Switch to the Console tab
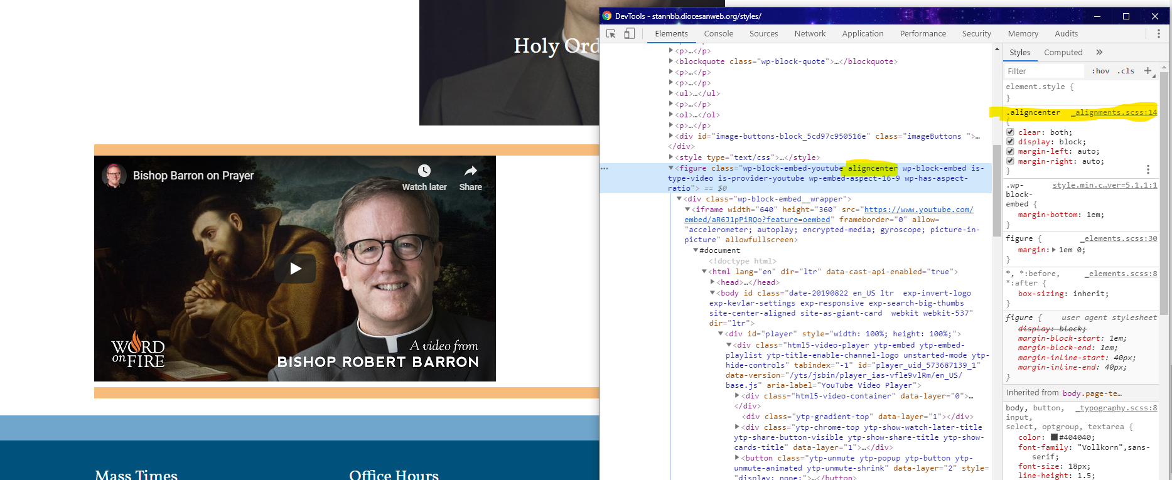Screen dimensions: 1172x480 pos(718,34)
